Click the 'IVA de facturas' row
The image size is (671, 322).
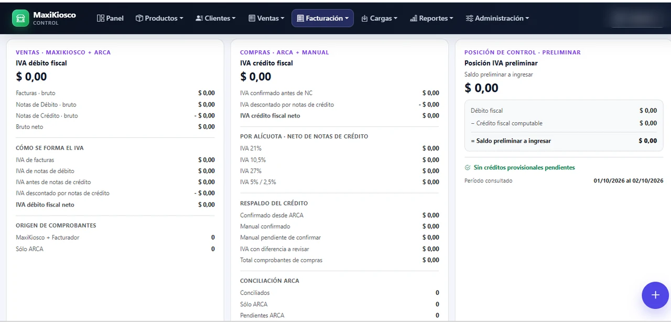pos(115,160)
